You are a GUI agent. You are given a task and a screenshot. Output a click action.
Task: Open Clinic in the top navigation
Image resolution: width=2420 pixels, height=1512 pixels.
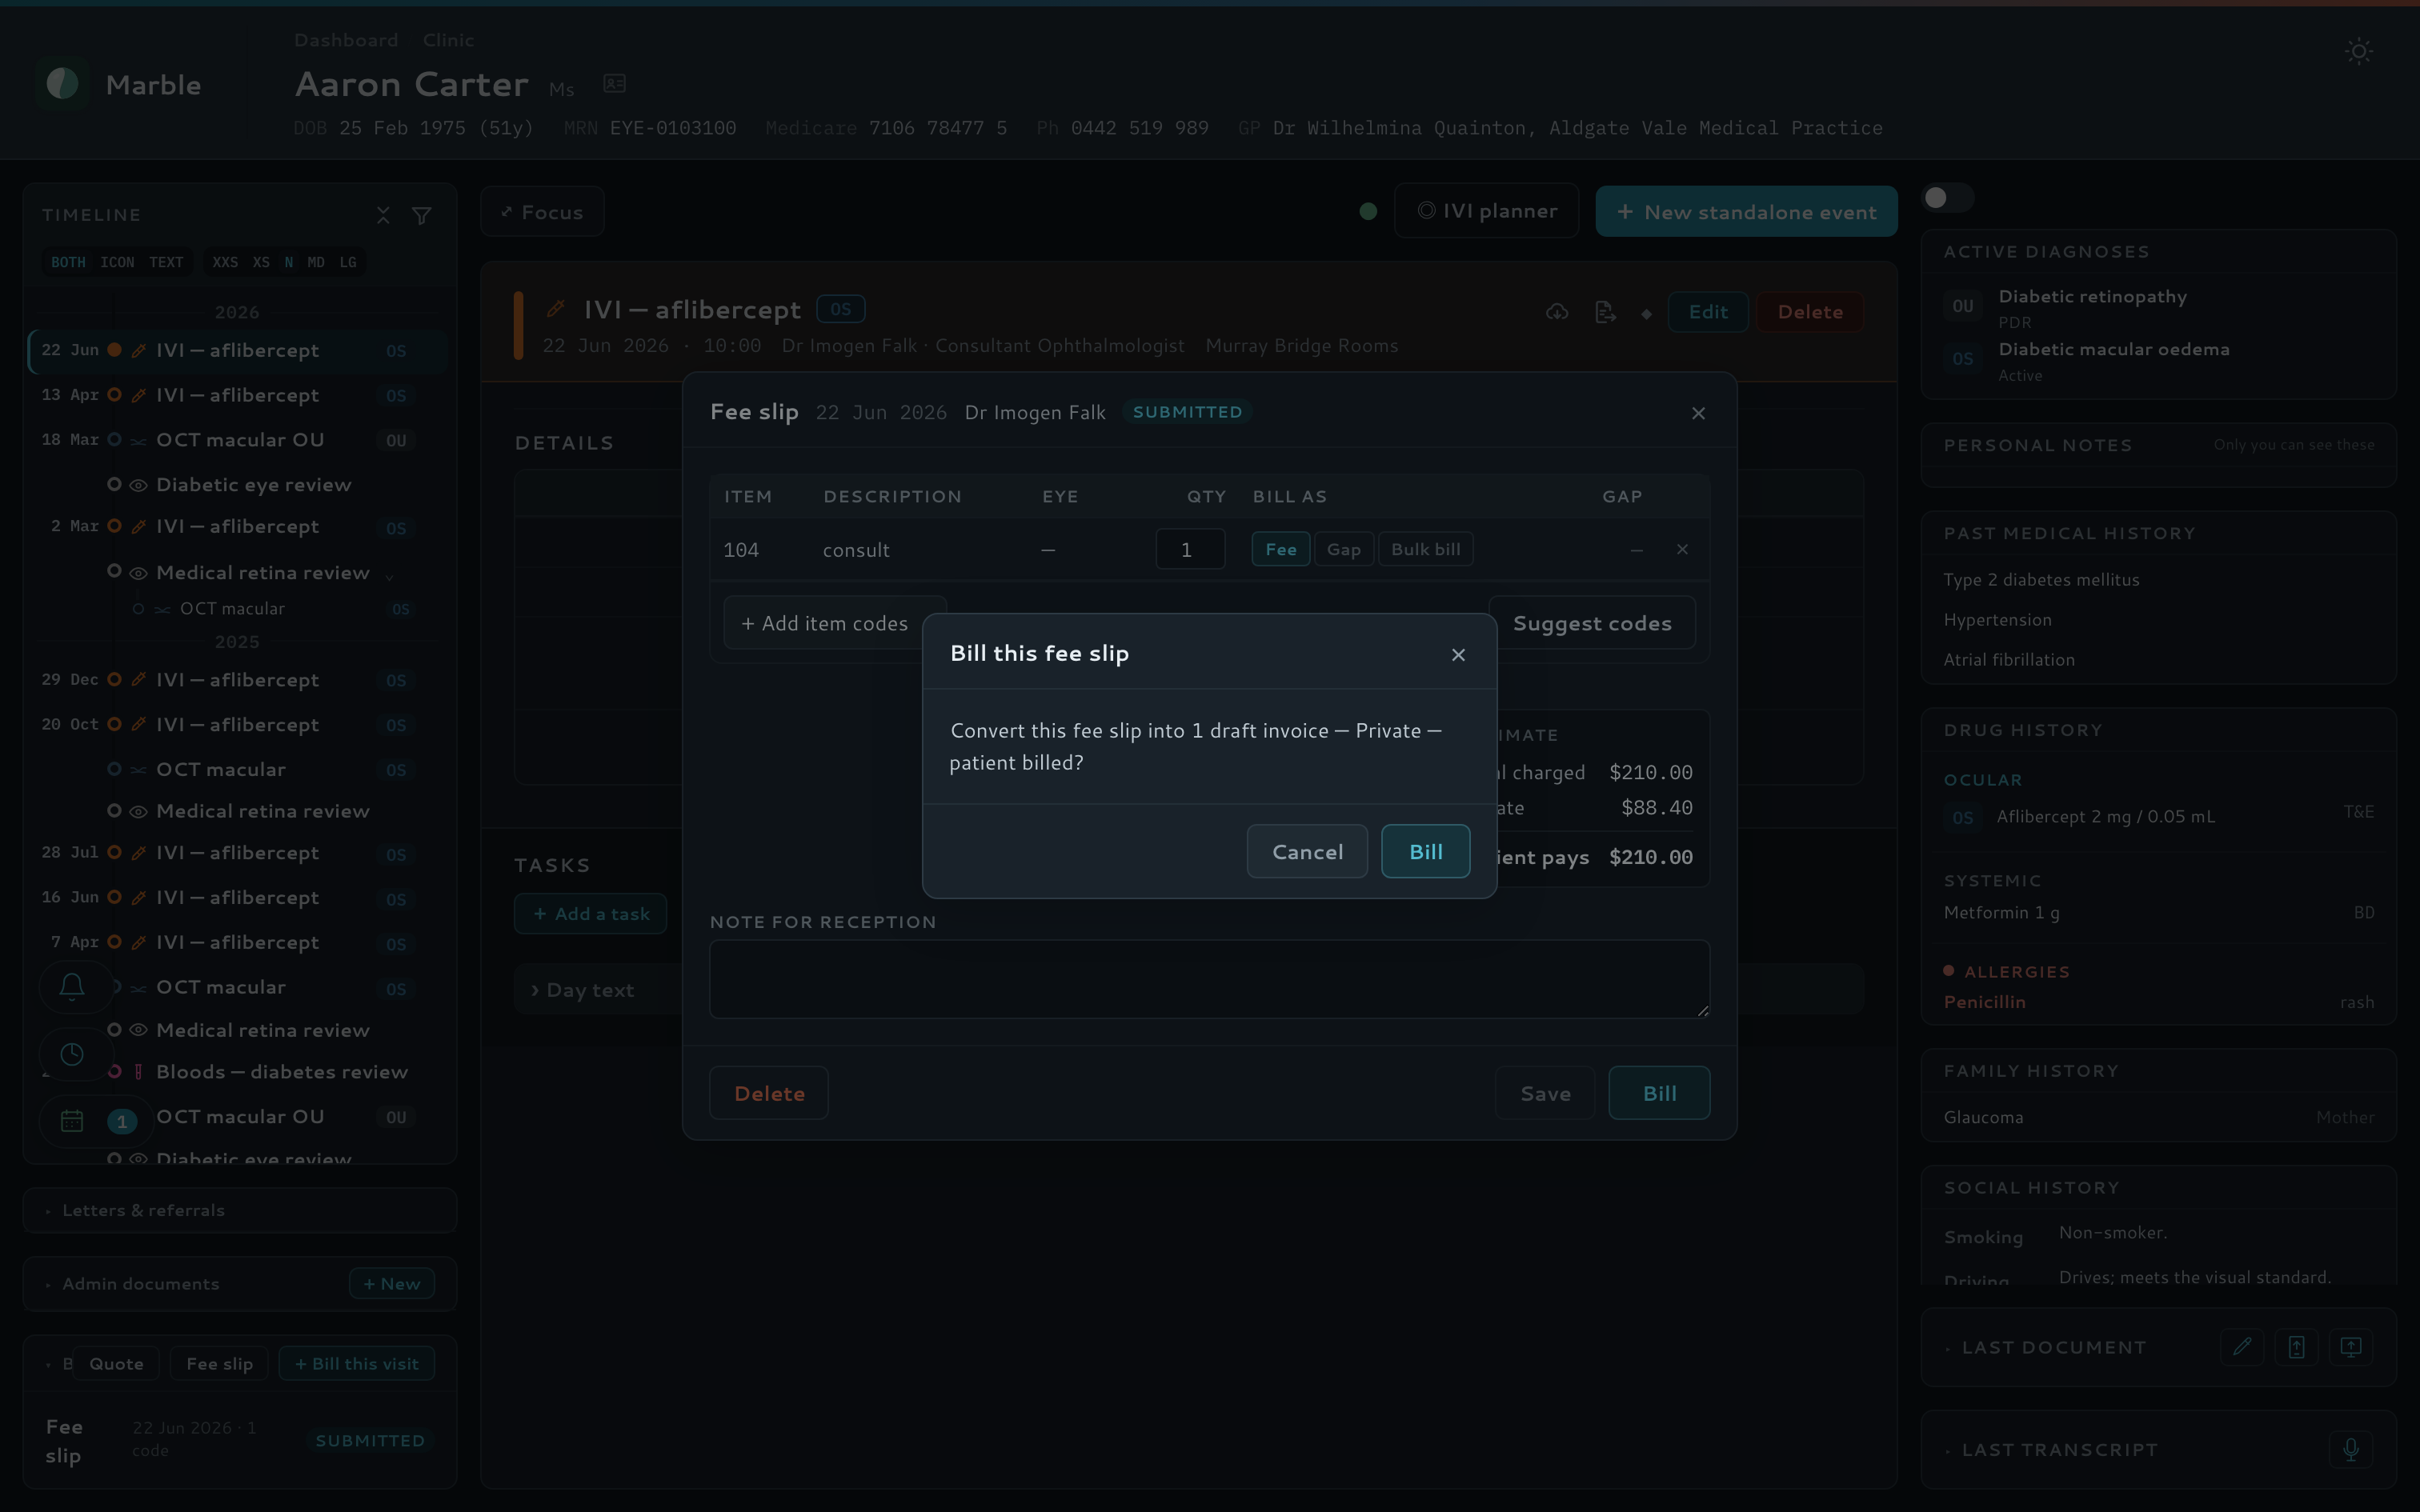point(448,40)
